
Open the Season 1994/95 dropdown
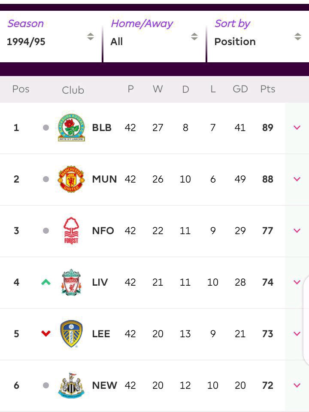(51, 37)
